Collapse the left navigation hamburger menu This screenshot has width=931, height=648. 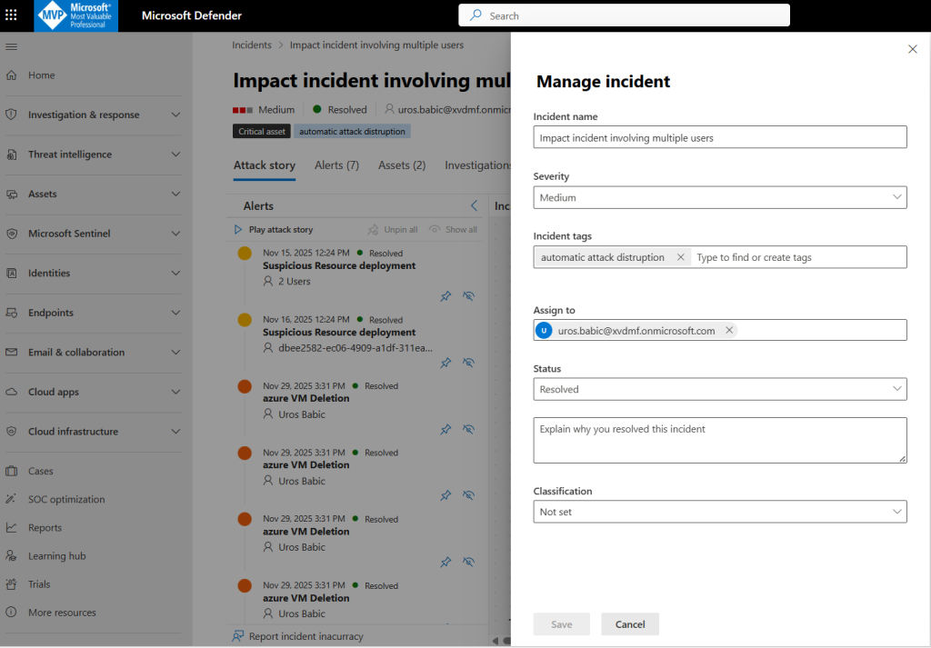click(x=11, y=46)
